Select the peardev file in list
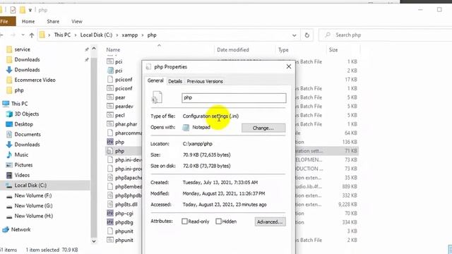This screenshot has height=254, width=452. coord(124,107)
